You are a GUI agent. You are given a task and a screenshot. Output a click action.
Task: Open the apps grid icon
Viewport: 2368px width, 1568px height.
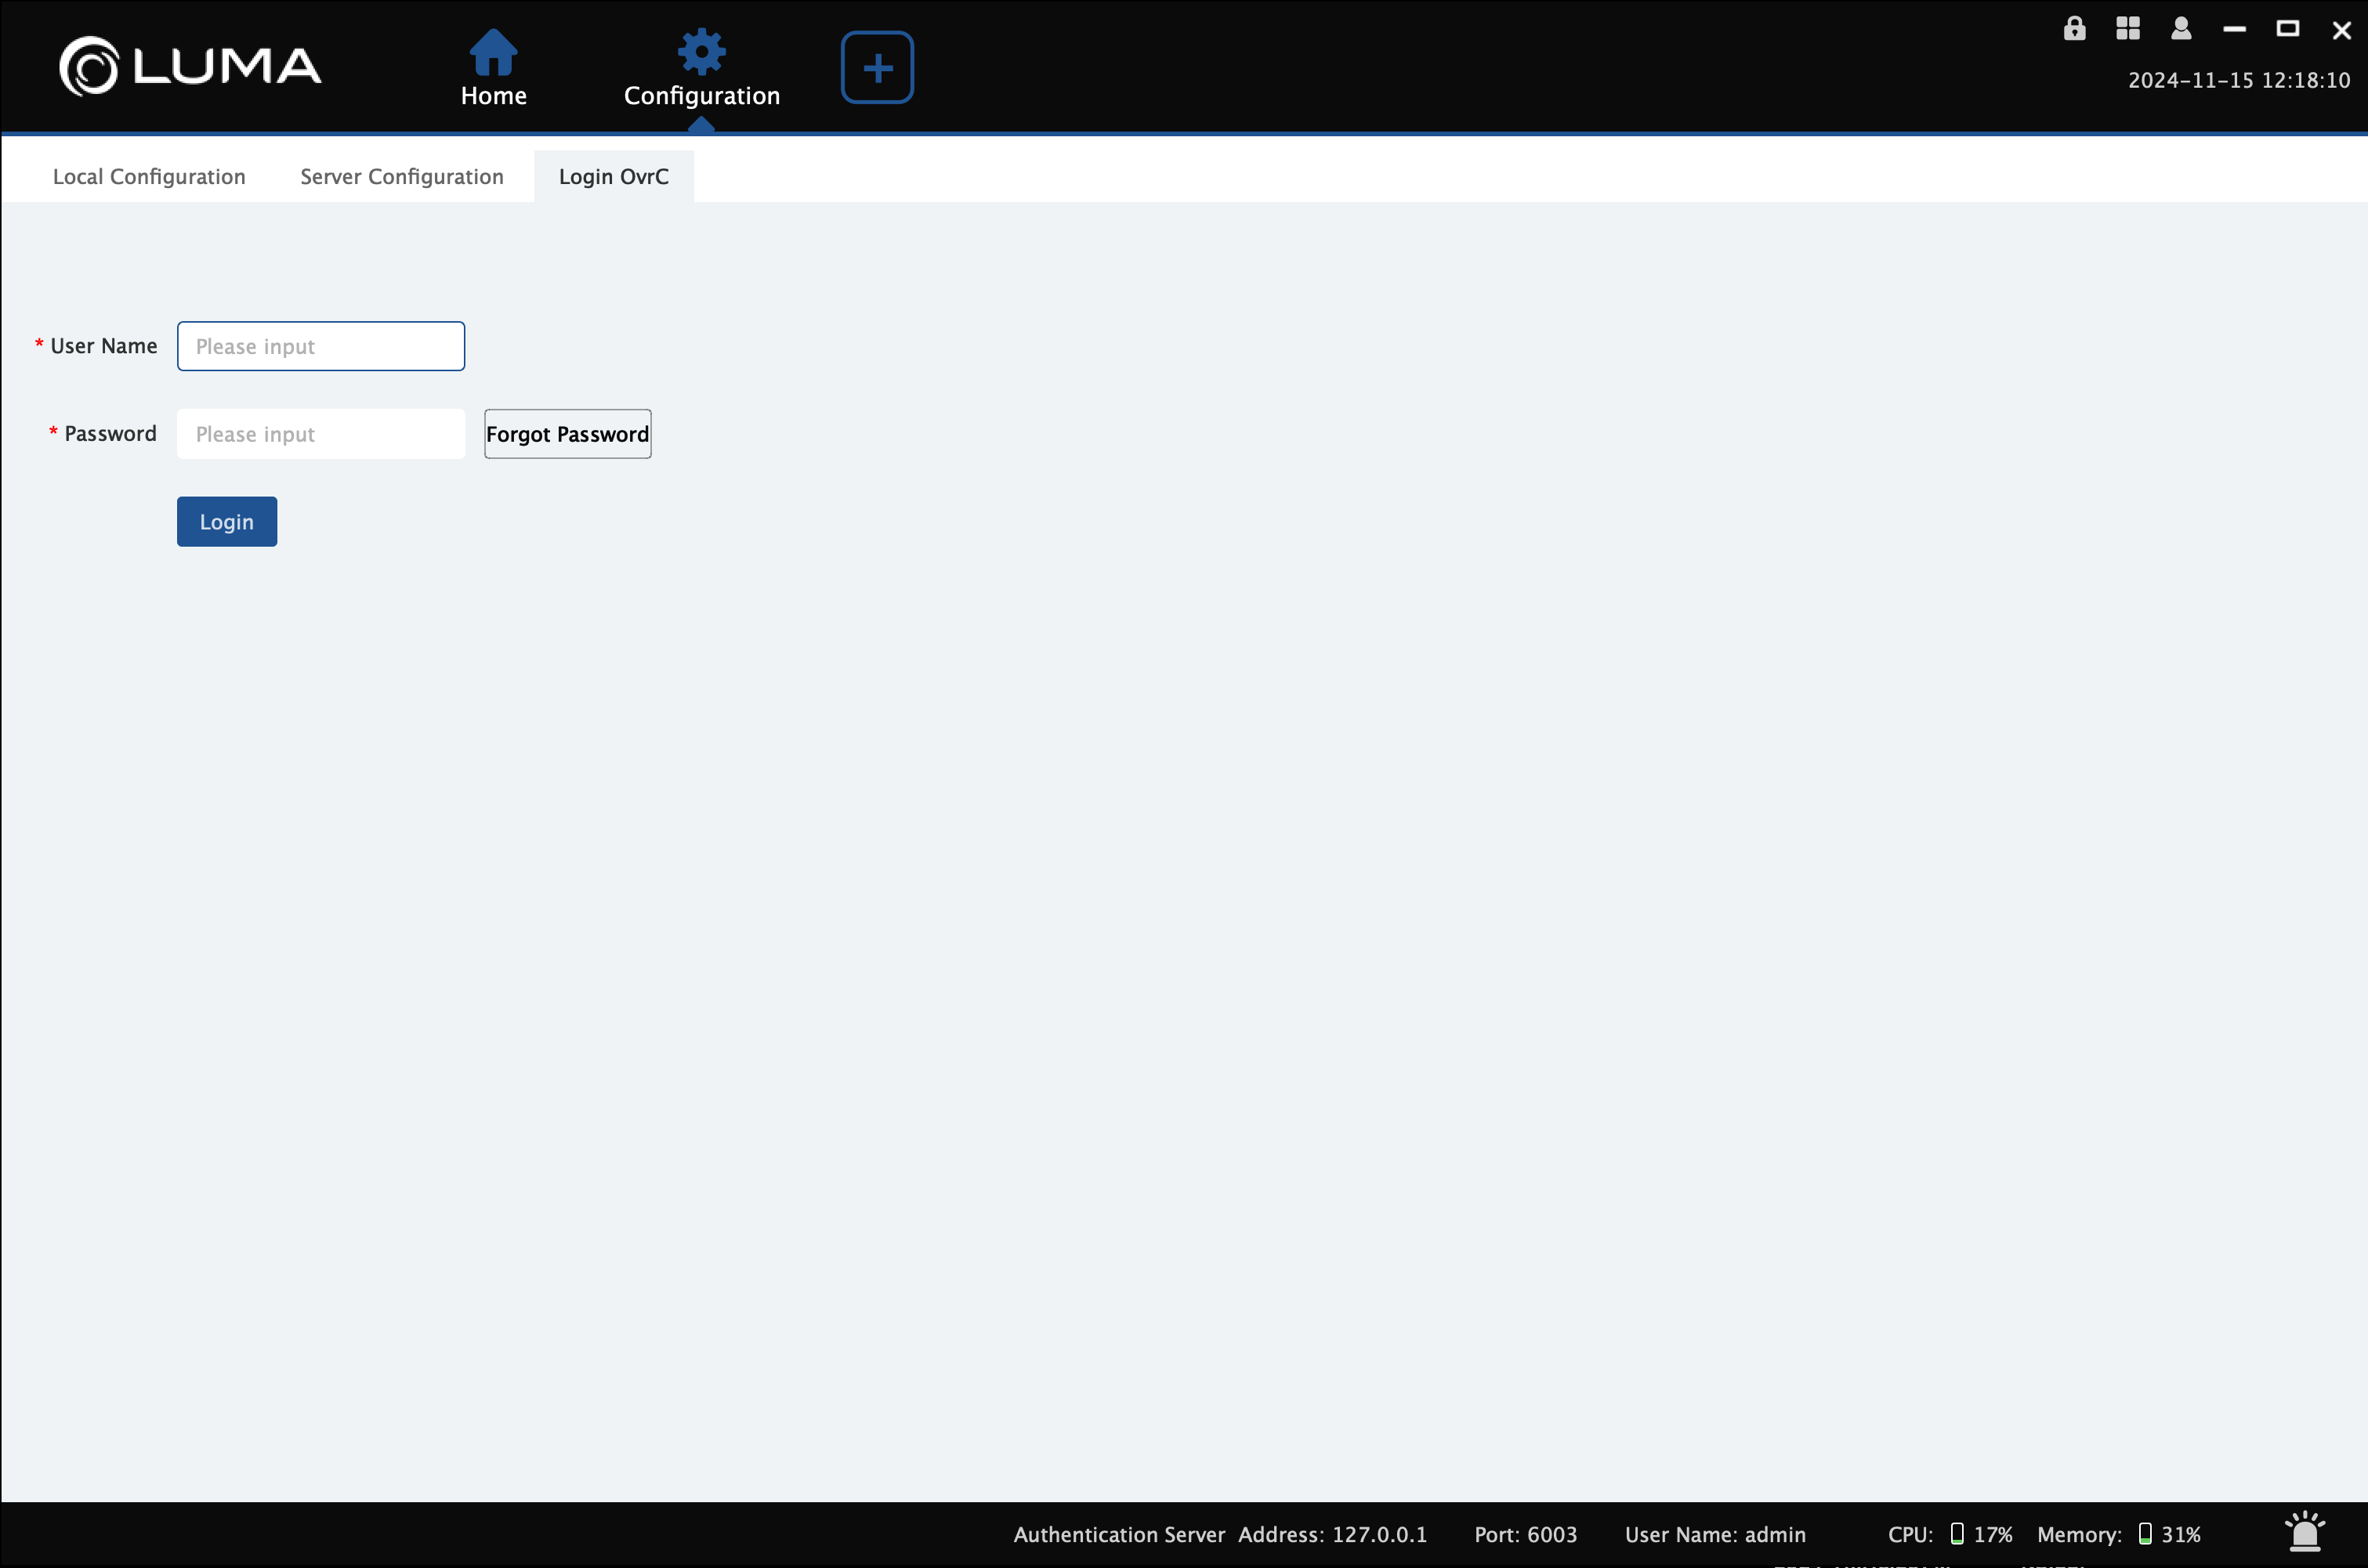2127,29
